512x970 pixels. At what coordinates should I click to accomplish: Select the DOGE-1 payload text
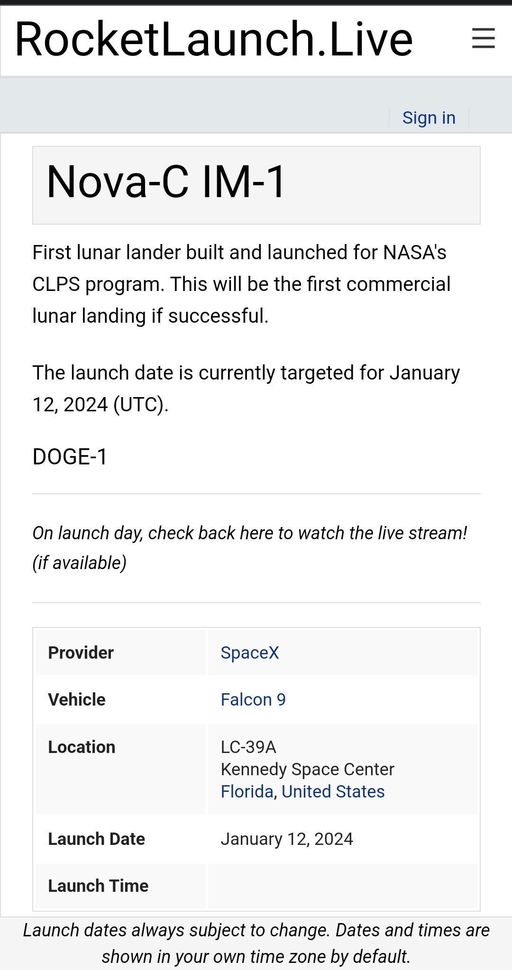[70, 457]
